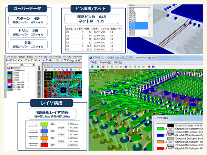Click the zoom in plus icon in view toolbar
The image size is (207, 155).
pos(55,69)
